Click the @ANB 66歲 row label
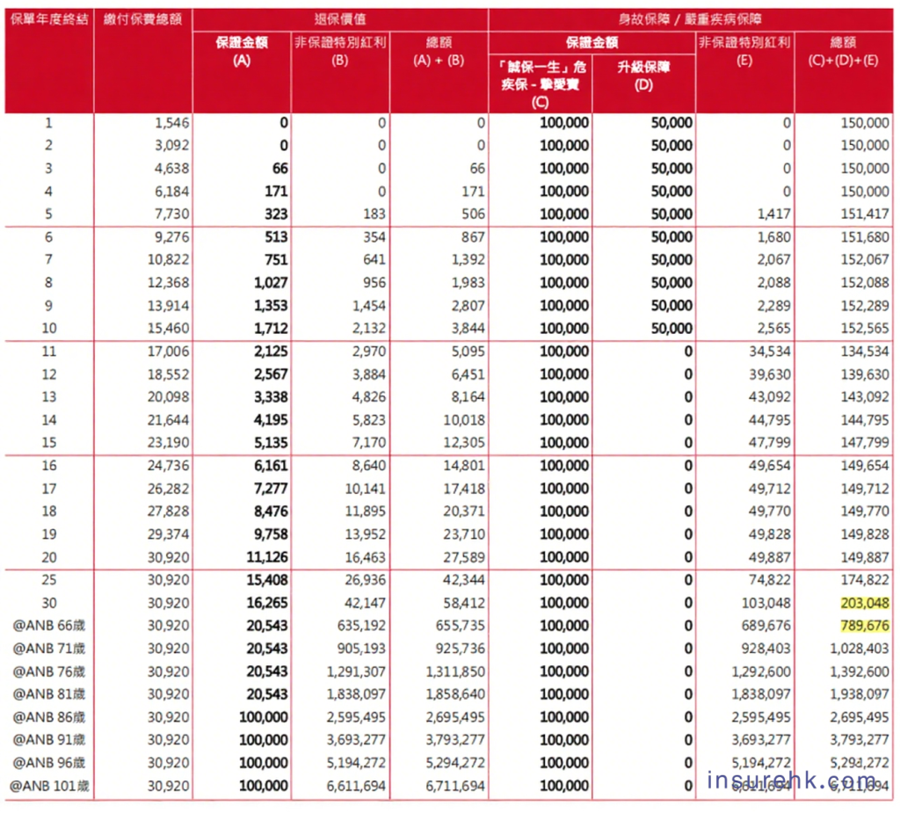 point(49,626)
